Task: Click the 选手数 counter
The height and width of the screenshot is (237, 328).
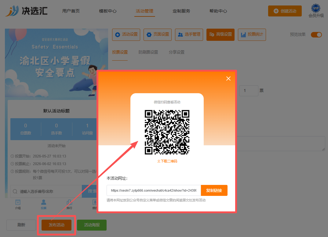Action: [x=56, y=129]
